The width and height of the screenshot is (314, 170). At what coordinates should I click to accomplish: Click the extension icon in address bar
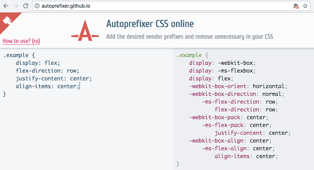coord(296,6)
